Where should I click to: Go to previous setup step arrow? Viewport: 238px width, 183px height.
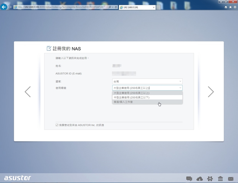pyautogui.click(x=27, y=92)
